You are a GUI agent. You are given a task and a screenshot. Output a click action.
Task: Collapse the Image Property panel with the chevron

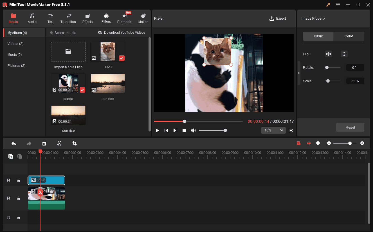(299, 73)
